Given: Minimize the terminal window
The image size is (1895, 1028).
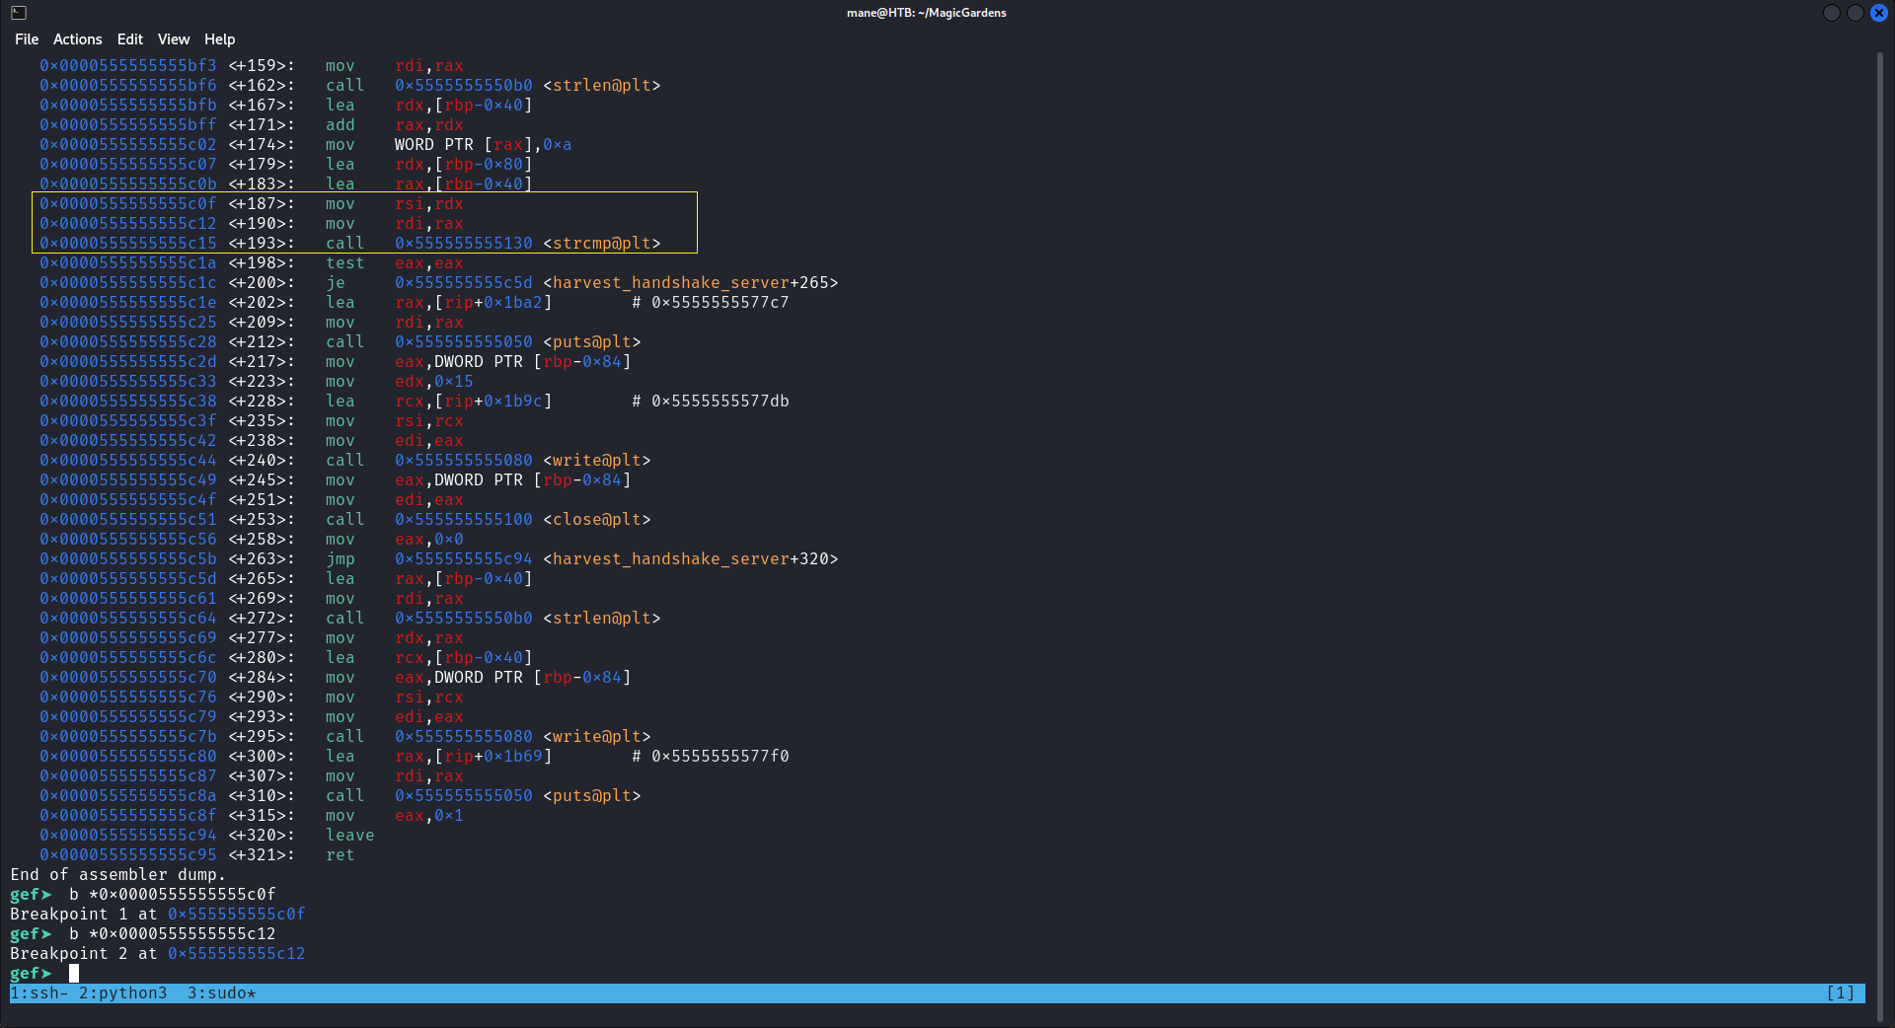Looking at the screenshot, I should 1832,13.
